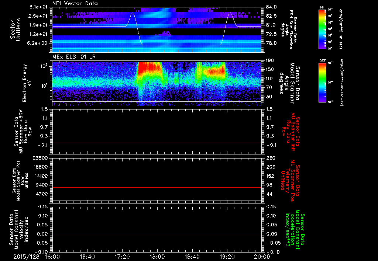Click the NF color scale bar
Screen dimensions: 378x261
(323, 29)
